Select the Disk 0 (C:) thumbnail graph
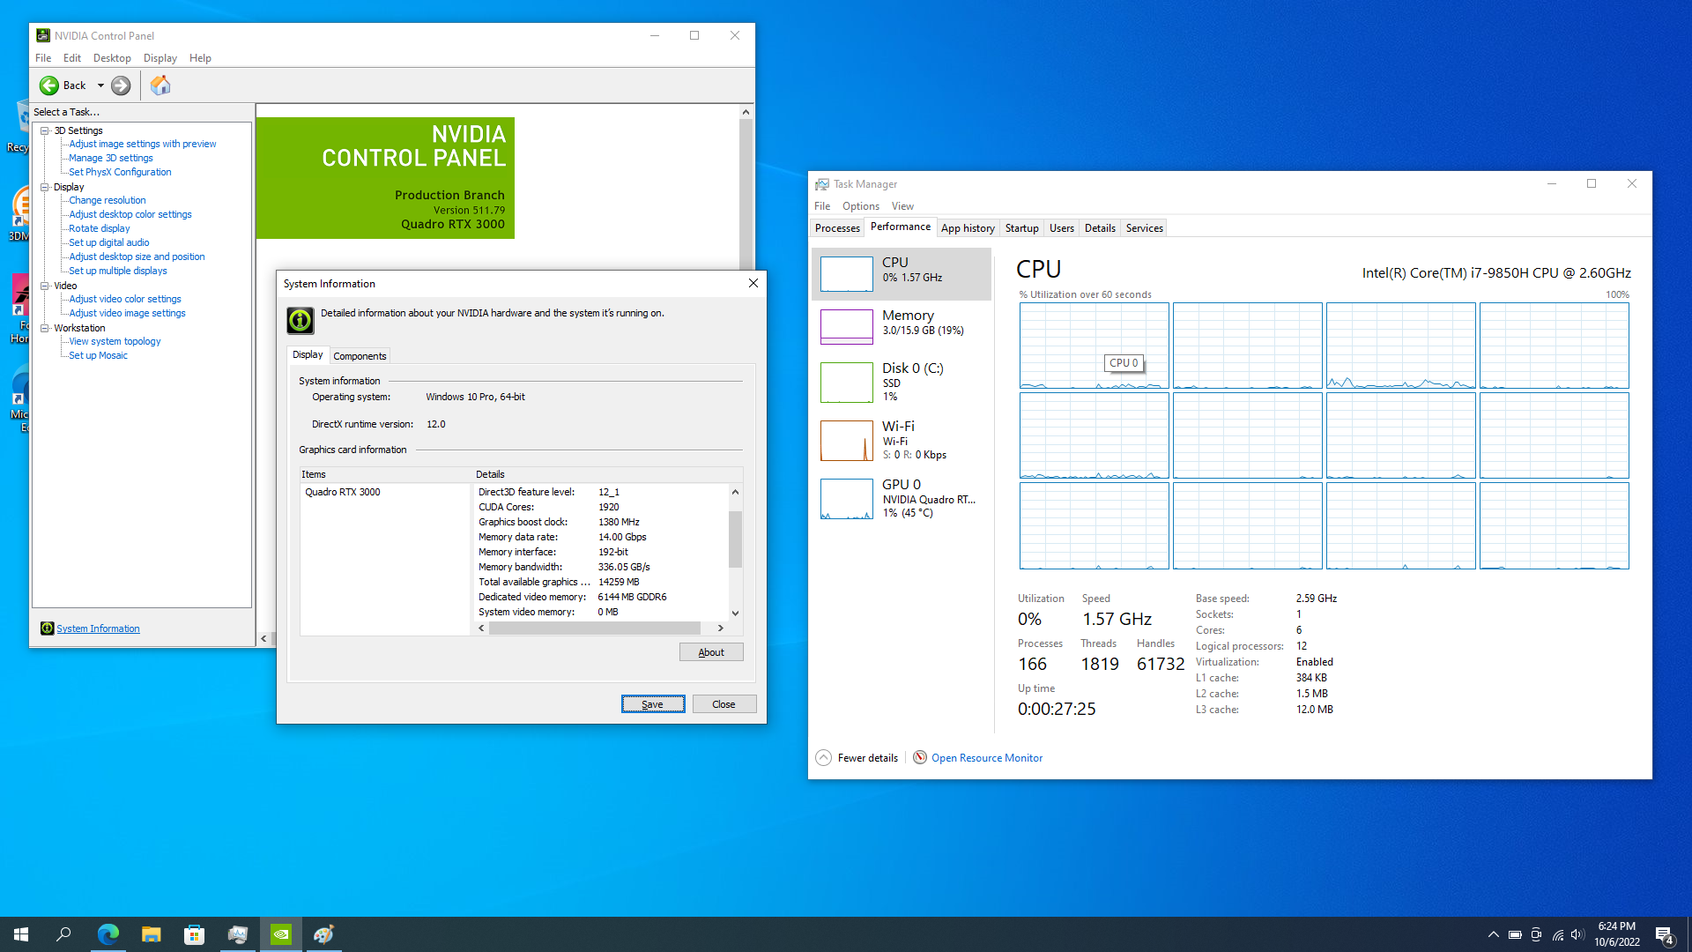The image size is (1692, 952). tap(847, 383)
